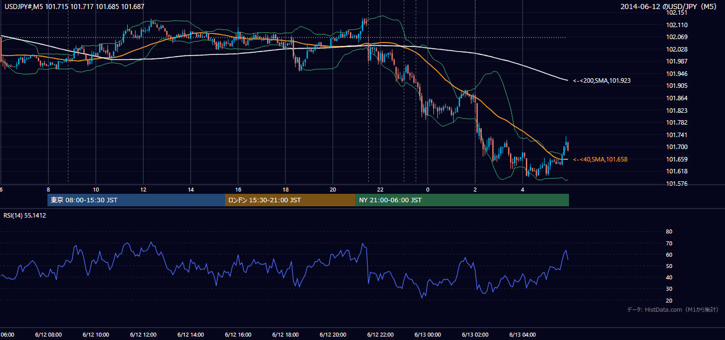Screen dimensions: 725x340
Task: Click the 6/12 08:00 date axis label
Action: pos(48,334)
